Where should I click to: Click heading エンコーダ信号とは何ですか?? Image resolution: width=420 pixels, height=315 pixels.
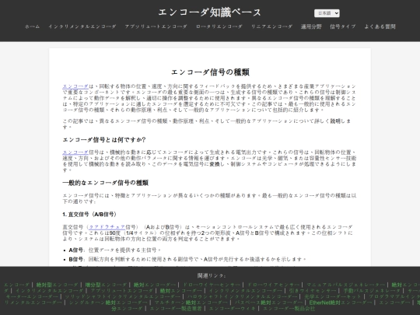click(104, 139)
